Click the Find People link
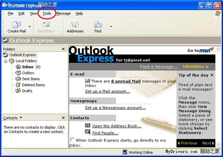The image size is (223, 157). [105, 133]
